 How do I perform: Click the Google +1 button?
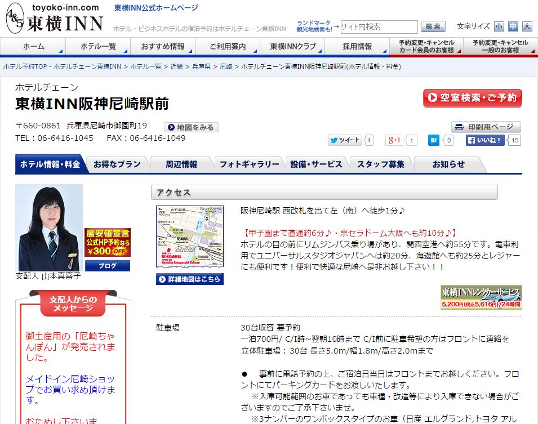coord(394,140)
